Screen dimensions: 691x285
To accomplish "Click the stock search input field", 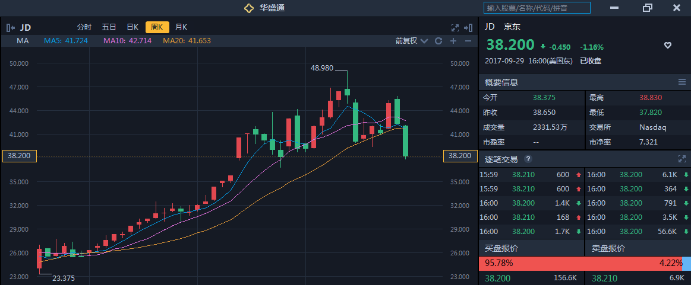I will (537, 8).
